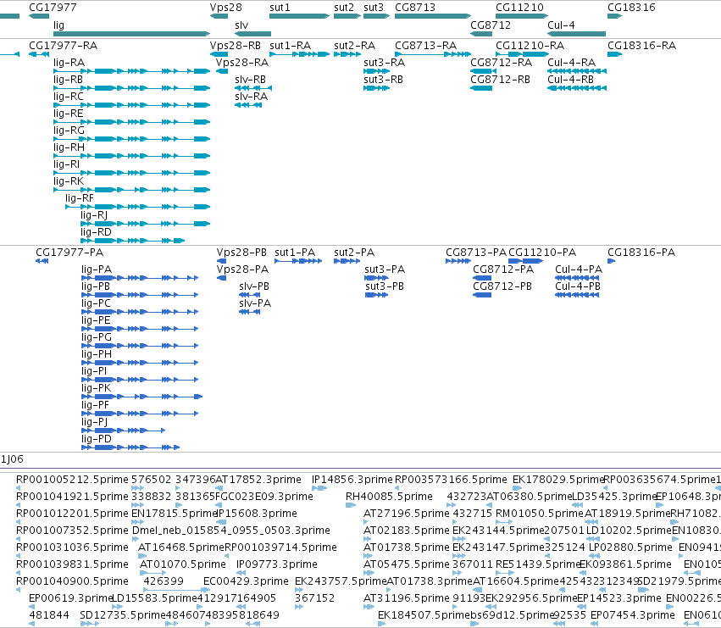This screenshot has height=628, width=721.
Task: Click the slv-RA transcript label
Action: (x=251, y=97)
